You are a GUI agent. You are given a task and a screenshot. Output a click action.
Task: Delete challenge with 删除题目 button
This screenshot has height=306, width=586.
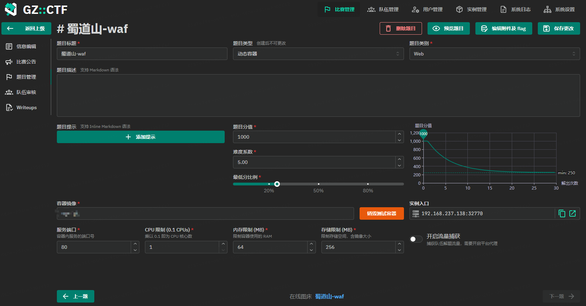coord(400,28)
